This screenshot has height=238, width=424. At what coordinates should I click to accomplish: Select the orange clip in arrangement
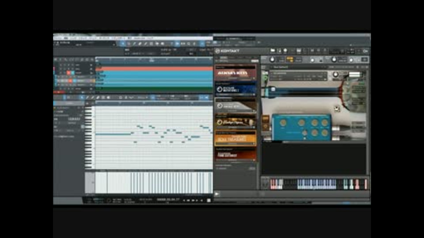154,69
